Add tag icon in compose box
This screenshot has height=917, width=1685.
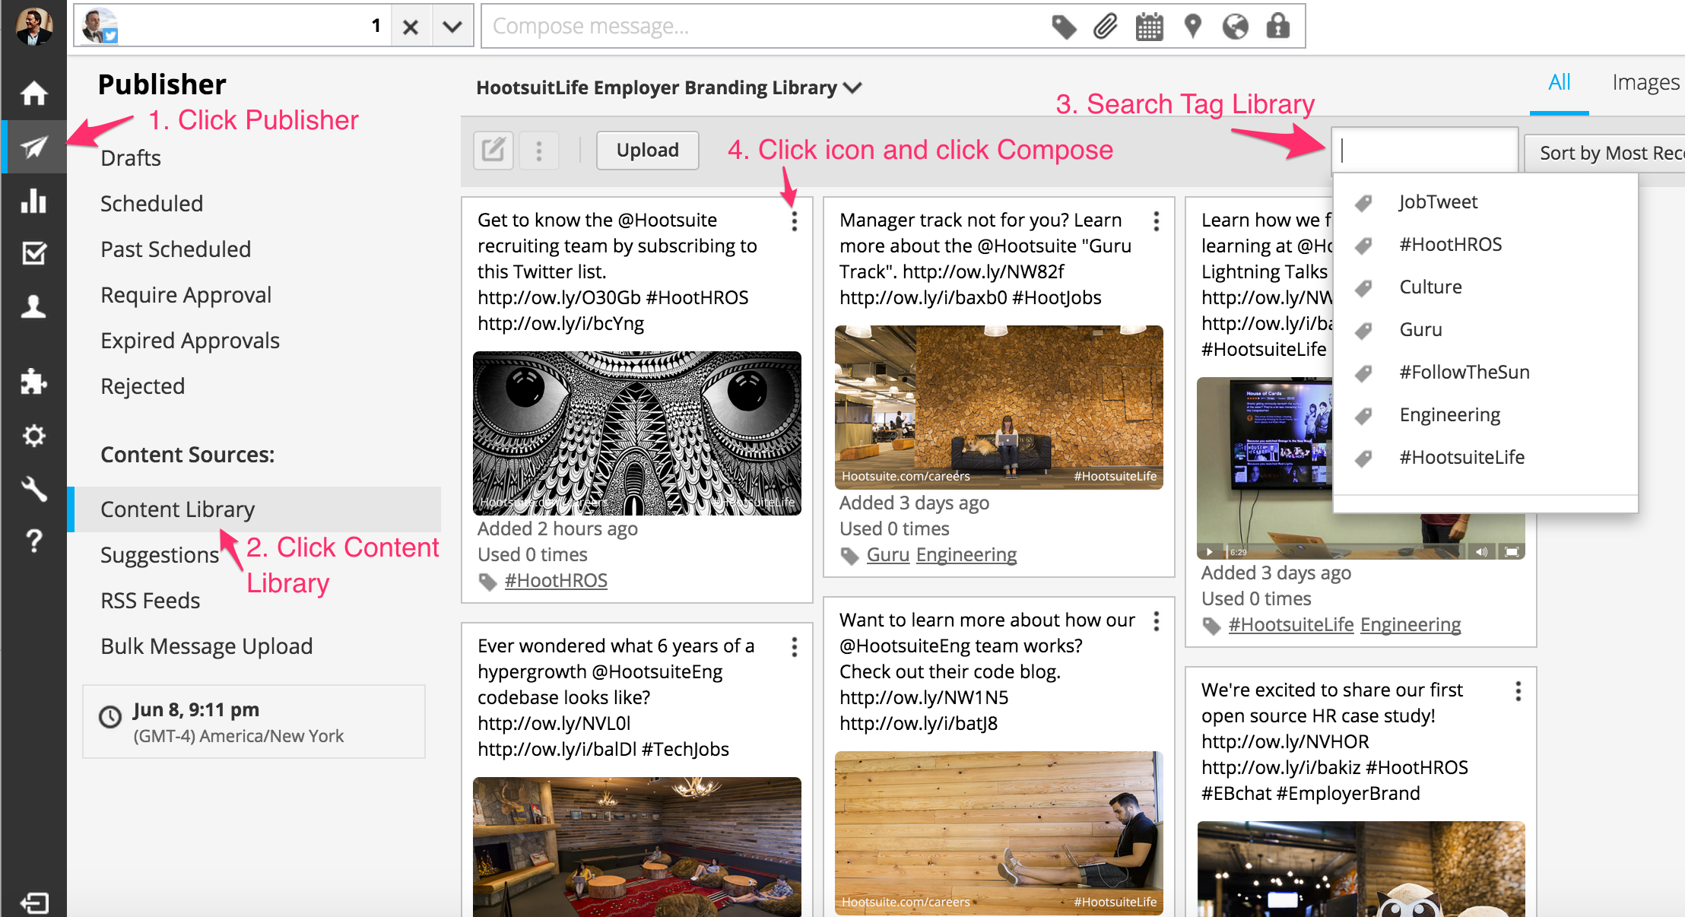point(1064,27)
